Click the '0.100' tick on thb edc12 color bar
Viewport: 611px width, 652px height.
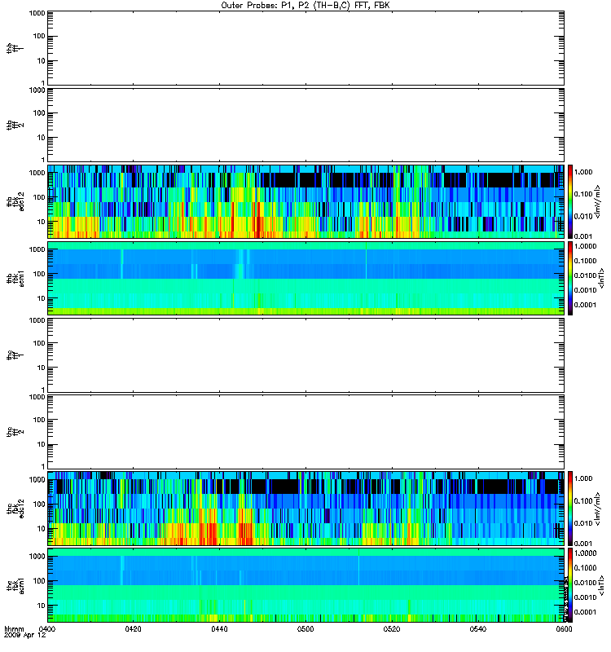[583, 194]
